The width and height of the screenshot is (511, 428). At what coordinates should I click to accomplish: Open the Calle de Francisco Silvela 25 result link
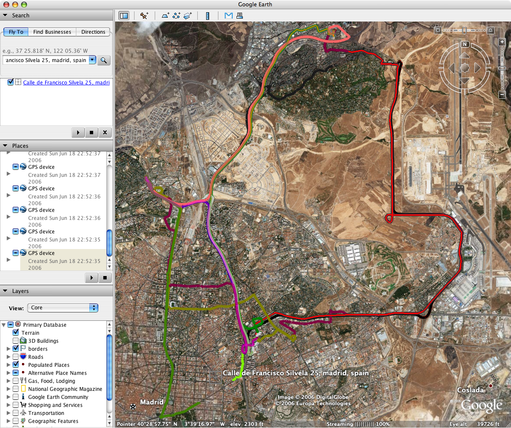pyautogui.click(x=66, y=83)
